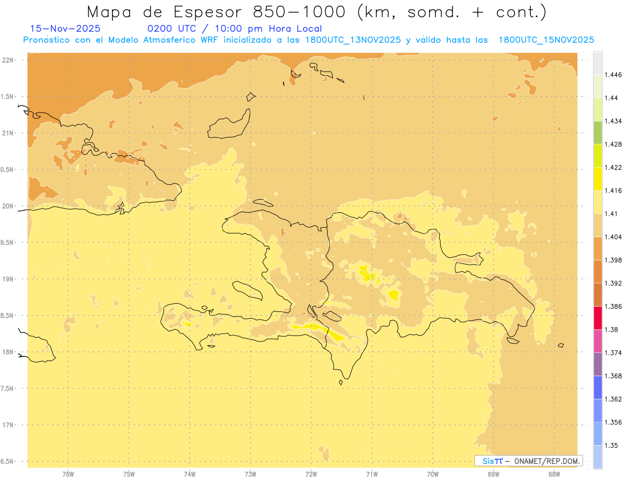Image resolution: width=622 pixels, height=481 pixels.
Task: Click the longitude label '75W'
Action: (129, 474)
